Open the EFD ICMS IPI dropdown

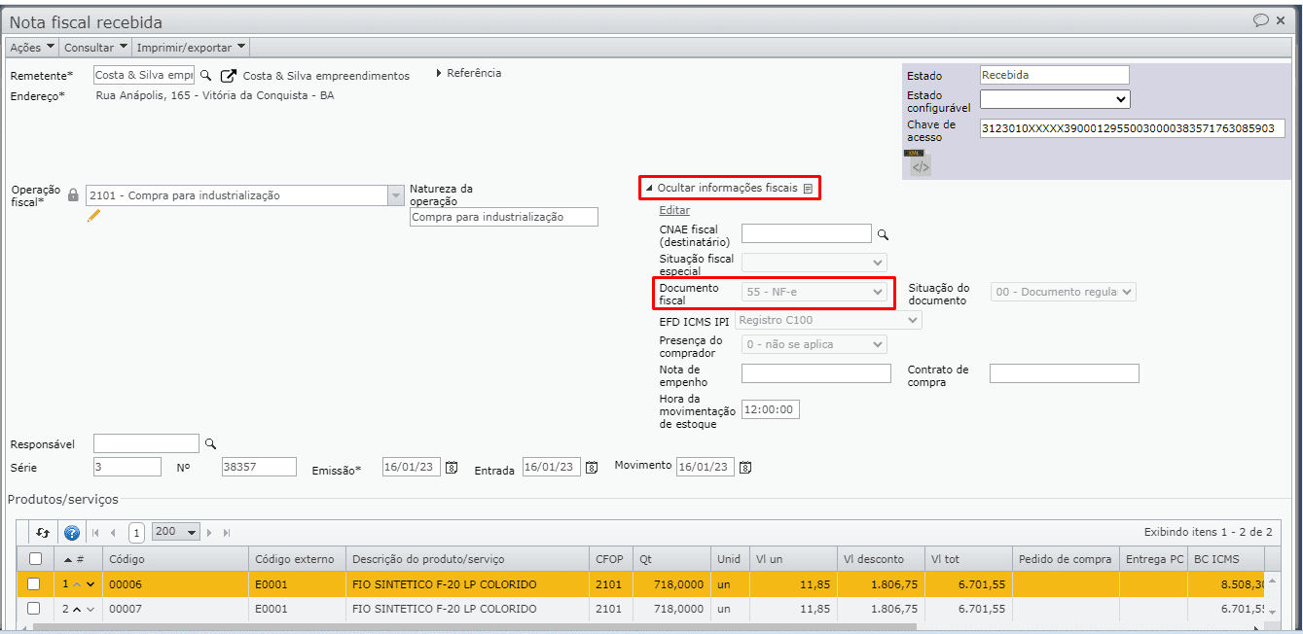click(x=829, y=320)
